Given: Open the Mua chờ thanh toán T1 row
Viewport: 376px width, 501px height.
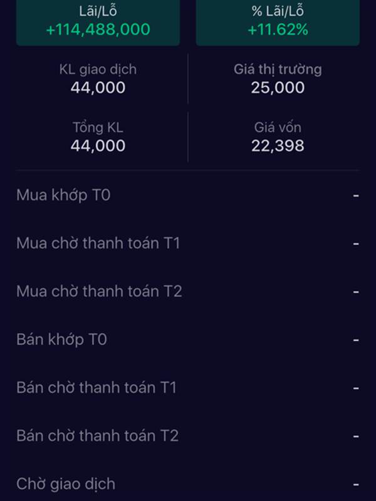Looking at the screenshot, I should [x=188, y=244].
